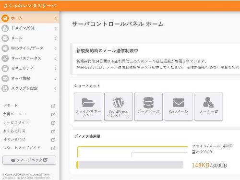Click external-link icon beside サポート
240x180 pixels.
pyautogui.click(x=53, y=106)
